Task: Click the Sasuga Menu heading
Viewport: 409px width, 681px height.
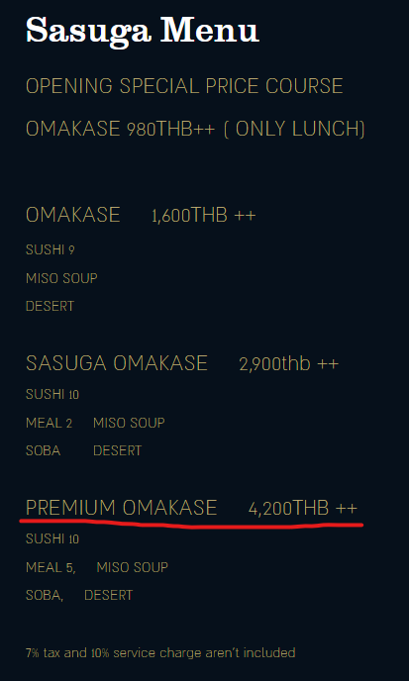Action: point(143,31)
